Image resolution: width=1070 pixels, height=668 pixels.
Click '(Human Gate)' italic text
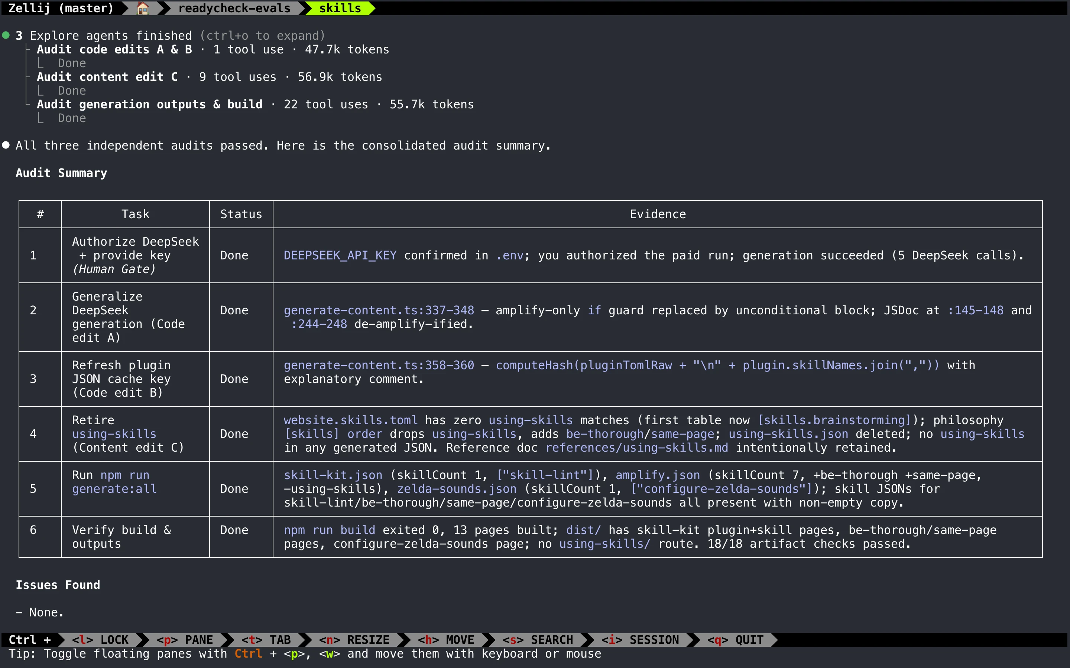tap(114, 269)
